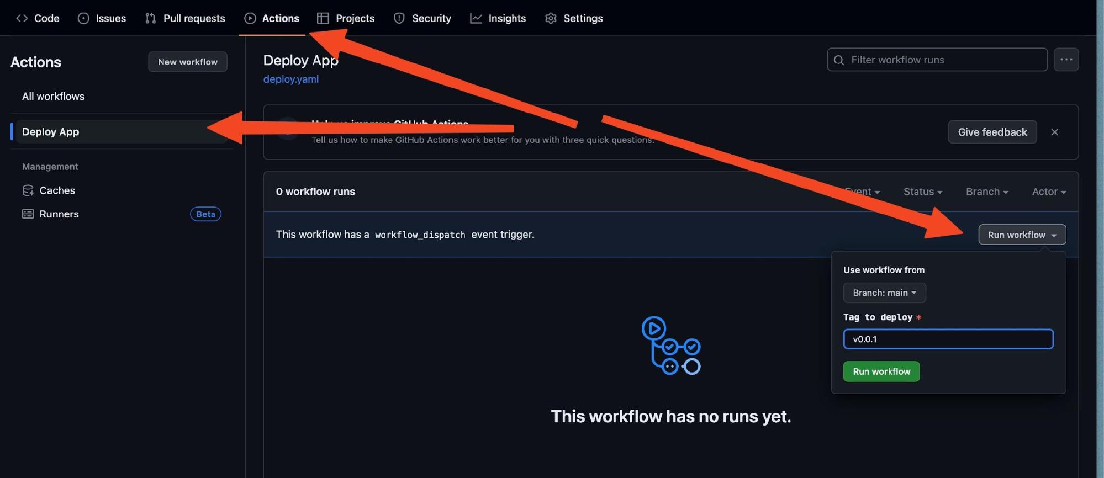Open the Branch: main selector
The height and width of the screenshot is (478, 1104).
[884, 293]
